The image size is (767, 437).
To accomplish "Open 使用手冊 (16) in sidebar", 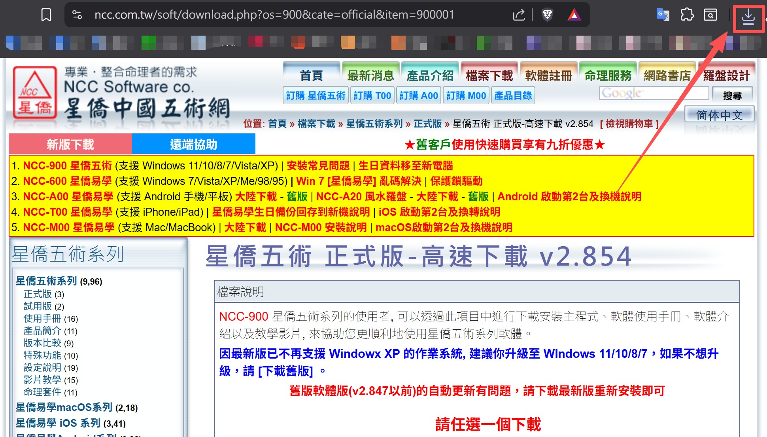I will click(42, 318).
